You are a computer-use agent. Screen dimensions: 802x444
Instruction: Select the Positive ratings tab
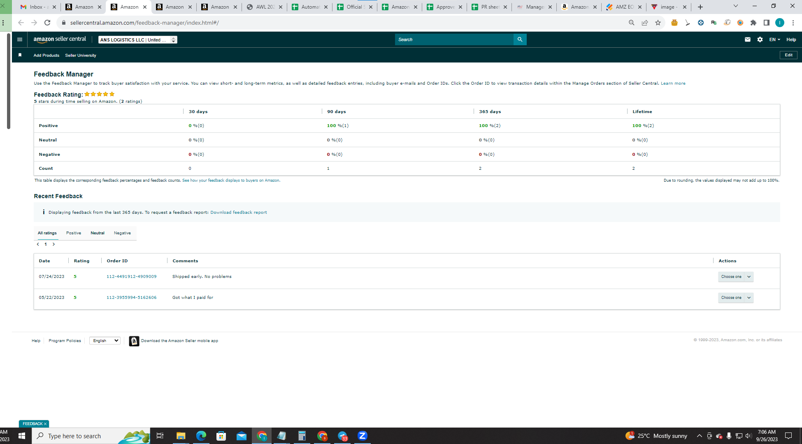pos(74,233)
